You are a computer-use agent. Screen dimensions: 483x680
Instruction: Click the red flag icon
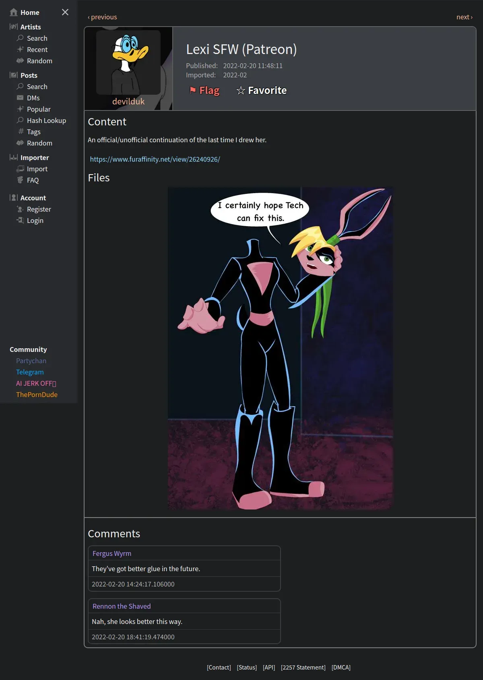193,90
